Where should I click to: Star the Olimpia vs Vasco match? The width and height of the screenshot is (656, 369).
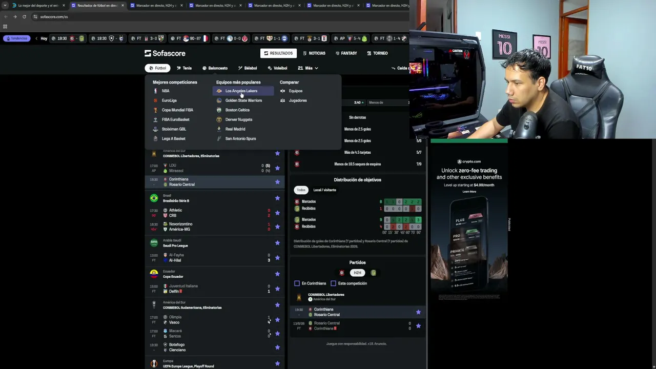(x=277, y=319)
